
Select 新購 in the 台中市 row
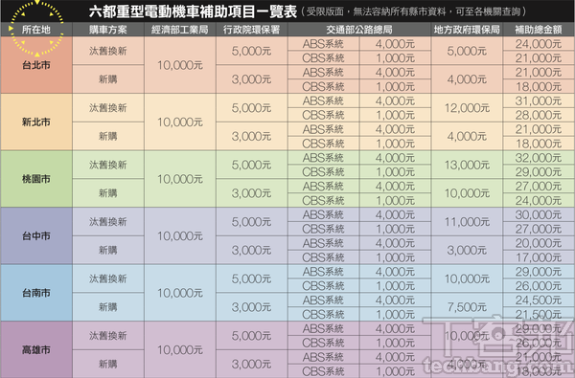pos(107,250)
